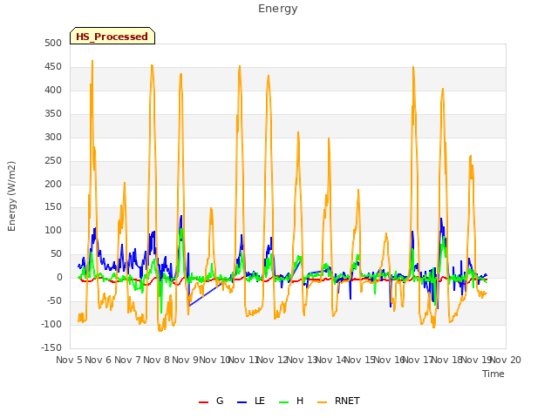Click the Nov 13 x-axis tick label
This screenshot has width=558, height=418.
[302, 360]
